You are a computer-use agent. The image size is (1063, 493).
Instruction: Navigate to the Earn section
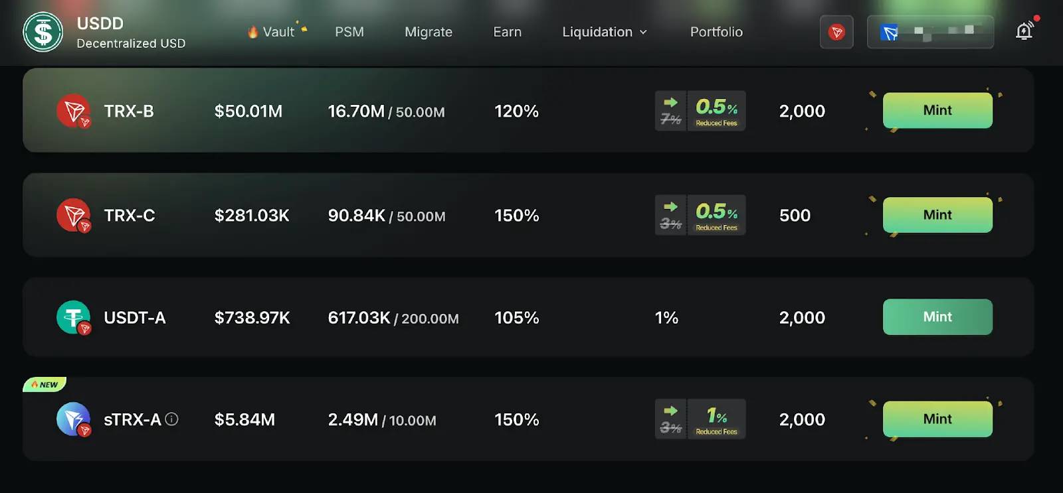point(507,31)
